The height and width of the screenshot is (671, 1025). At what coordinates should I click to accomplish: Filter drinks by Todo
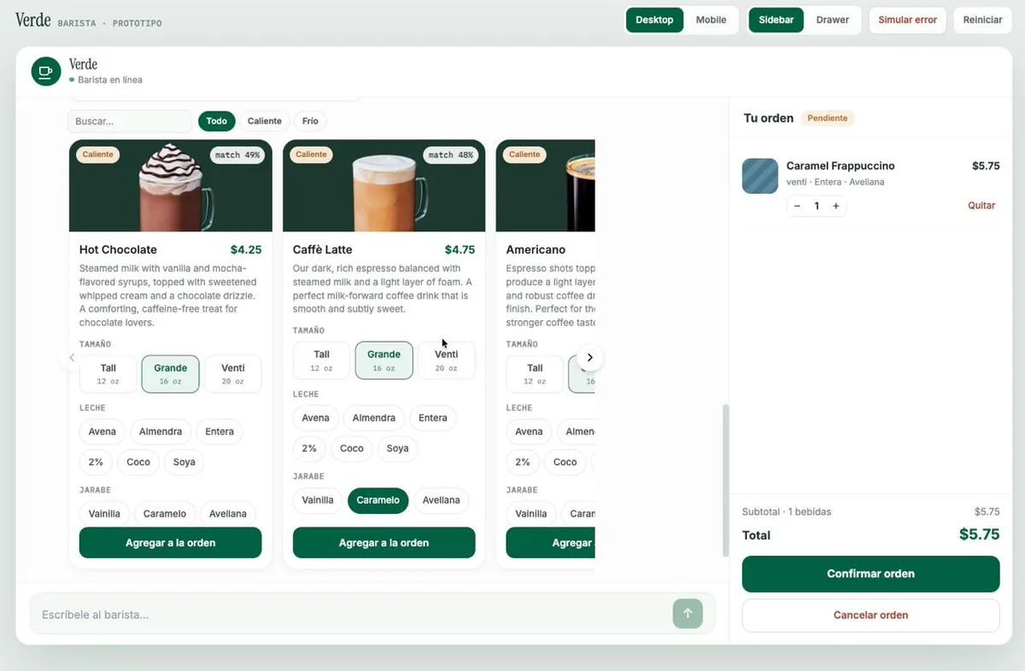(217, 121)
